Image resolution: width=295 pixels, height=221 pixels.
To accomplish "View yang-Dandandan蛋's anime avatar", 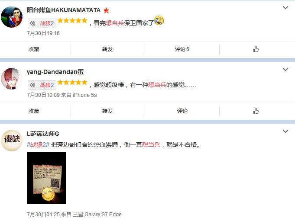I will click(x=12, y=79).
